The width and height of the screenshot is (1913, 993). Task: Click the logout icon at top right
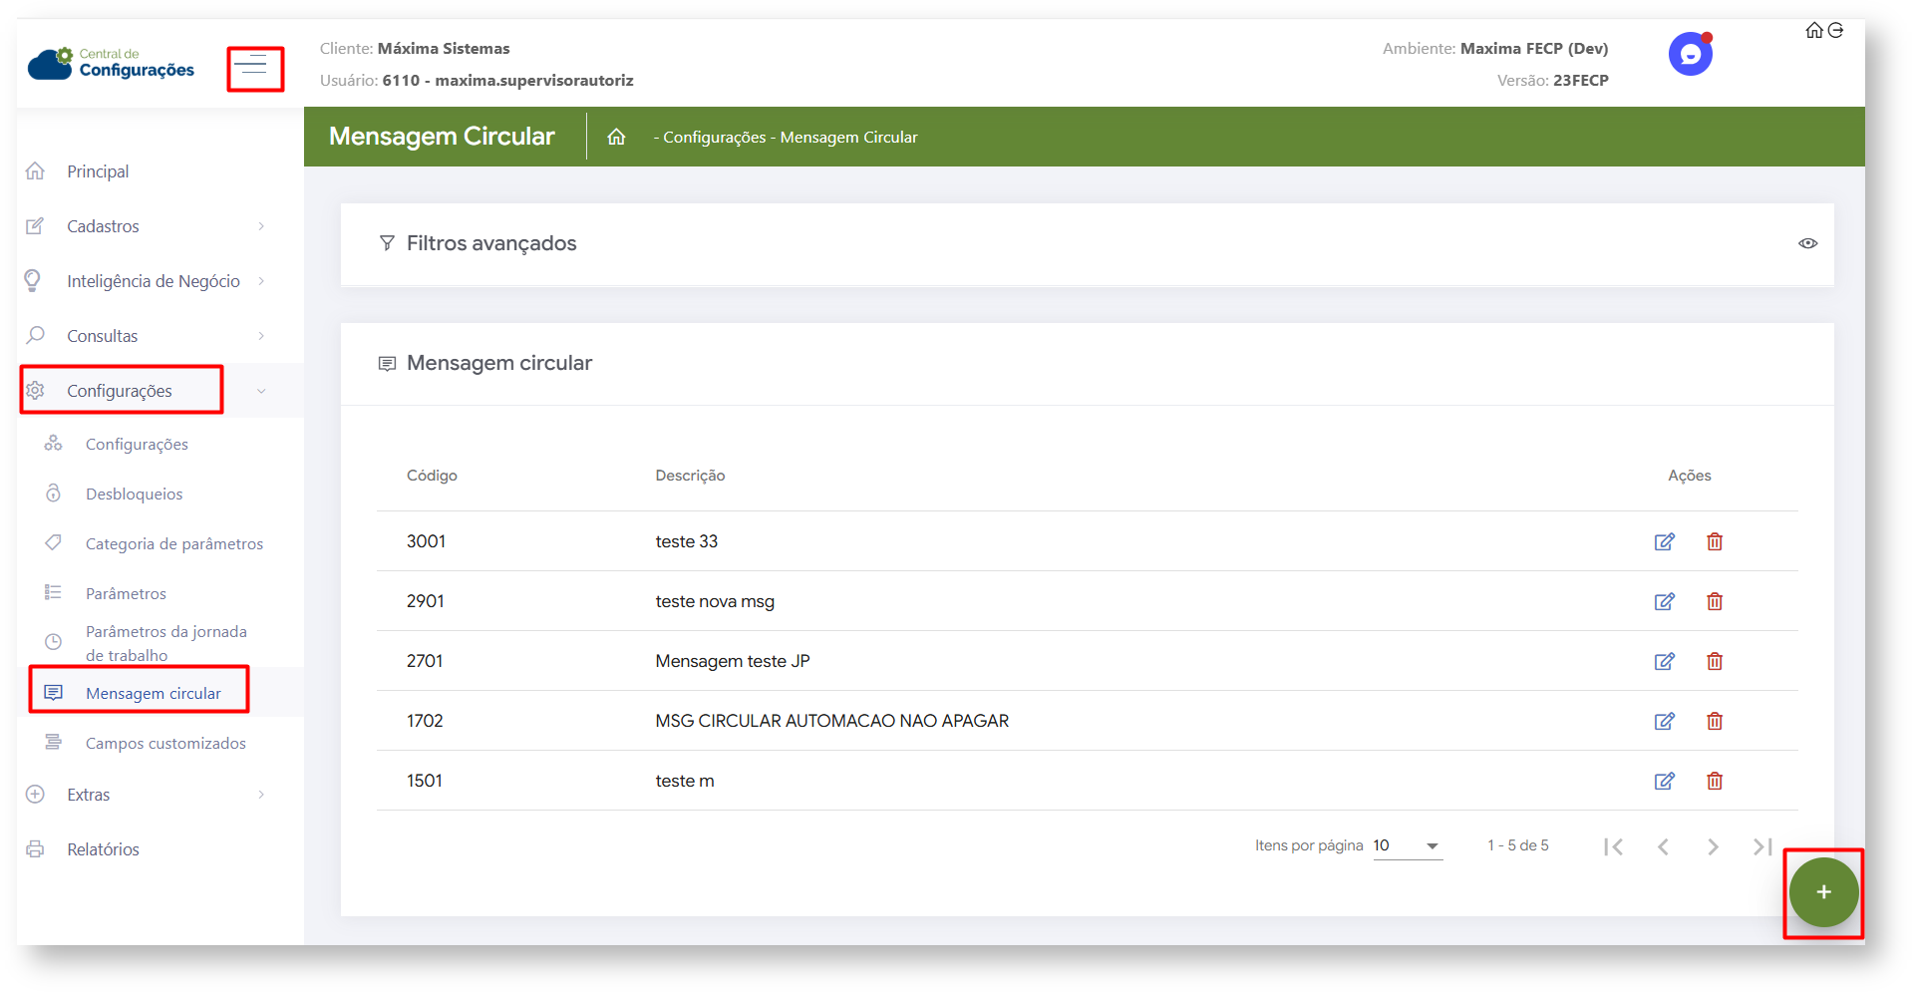coord(1835,30)
